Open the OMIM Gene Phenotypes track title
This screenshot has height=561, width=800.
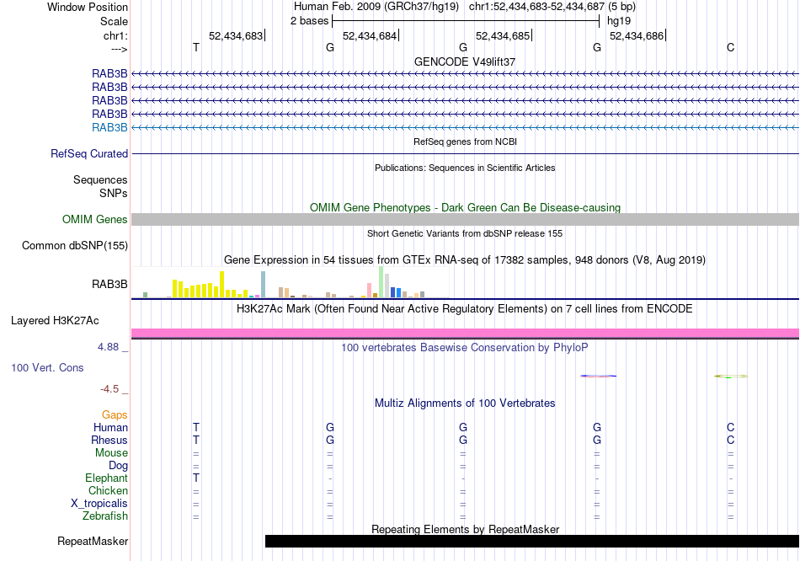click(x=465, y=208)
